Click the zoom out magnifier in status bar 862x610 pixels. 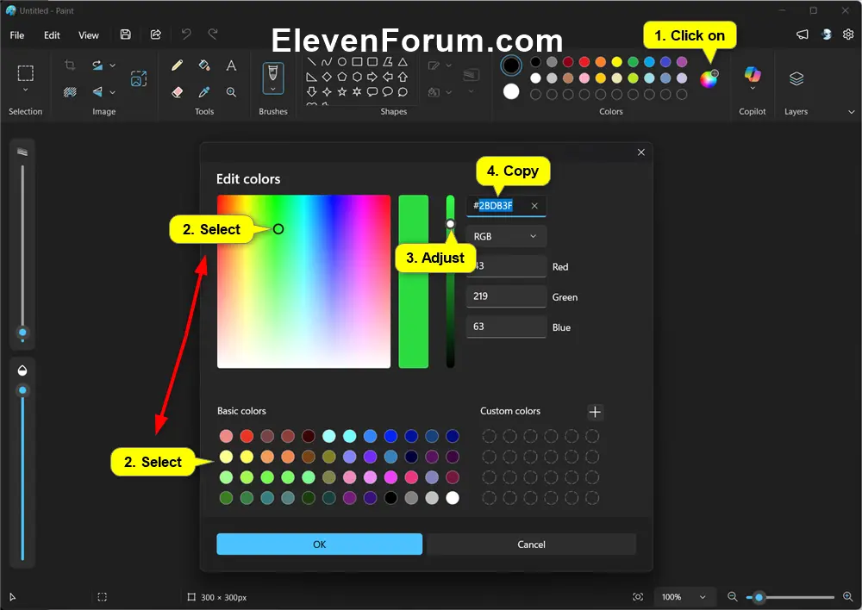pyautogui.click(x=732, y=597)
